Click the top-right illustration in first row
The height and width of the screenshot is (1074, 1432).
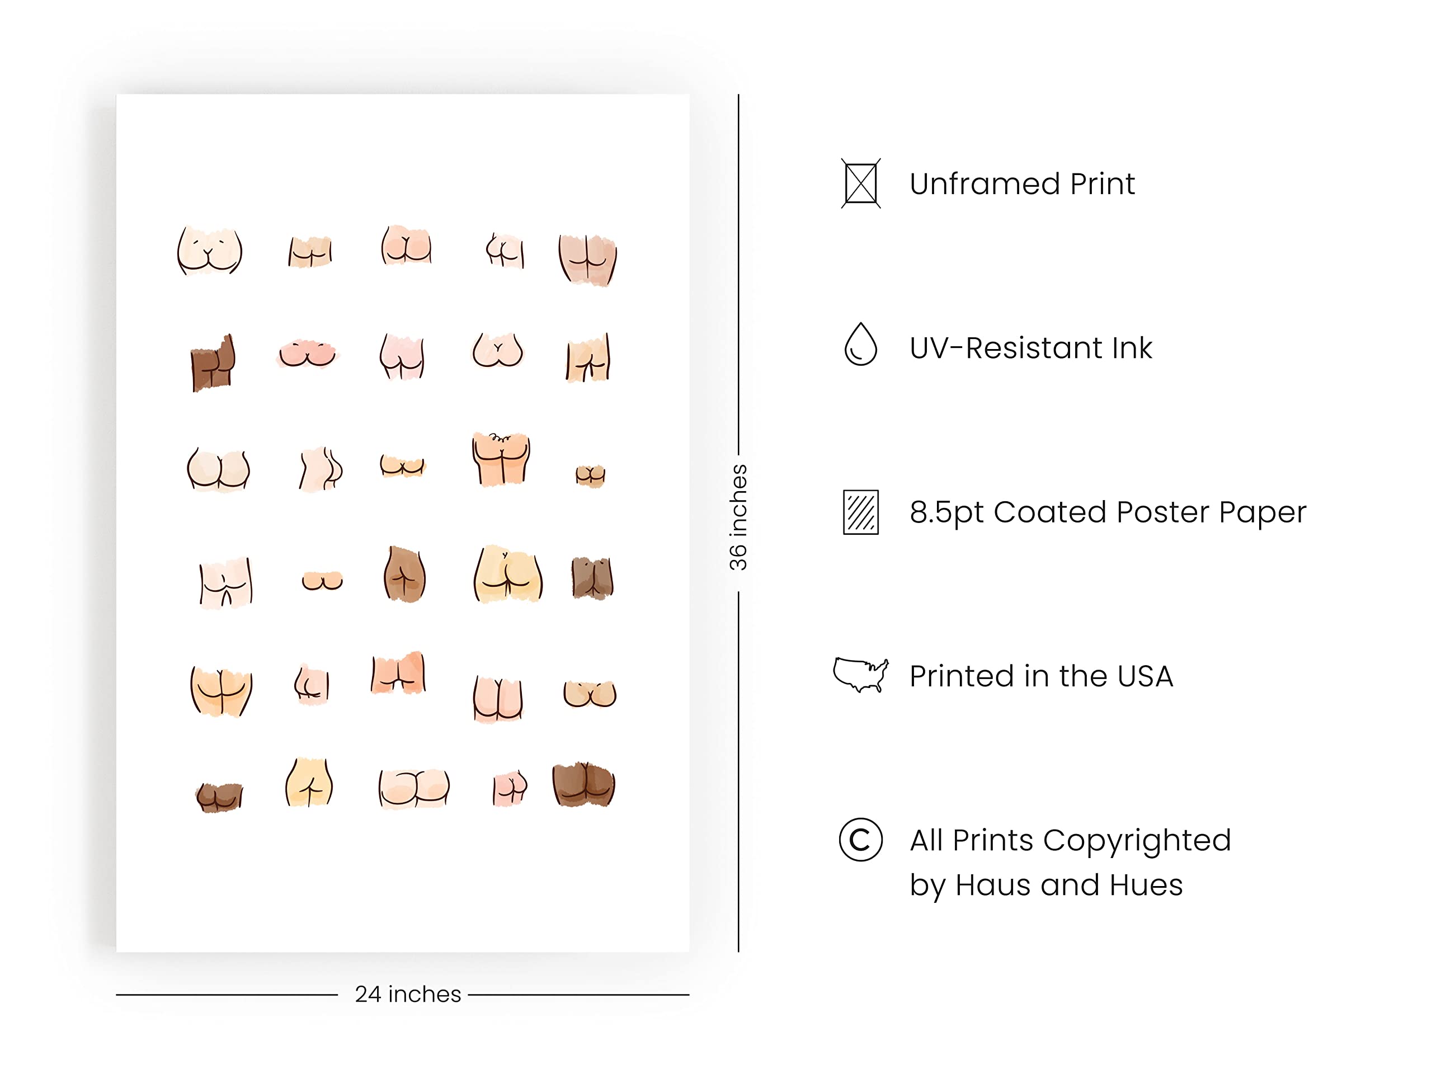588,260
